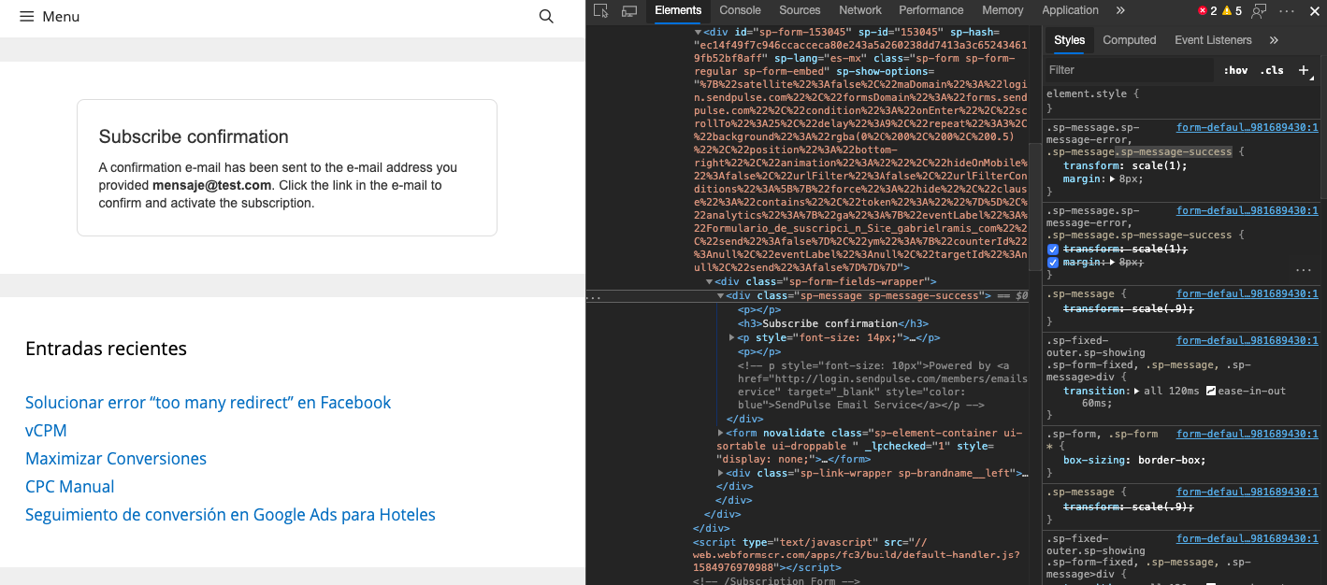Toggle the .cls element classes panel
The image size is (1327, 585).
click(x=1272, y=70)
